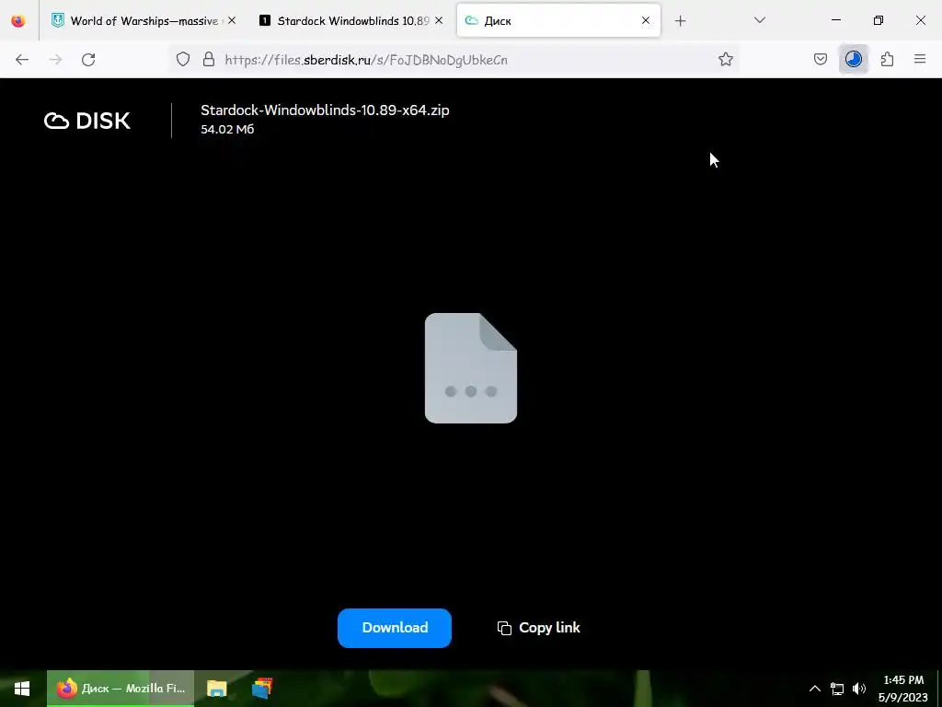Open network status tray icon

(x=837, y=689)
